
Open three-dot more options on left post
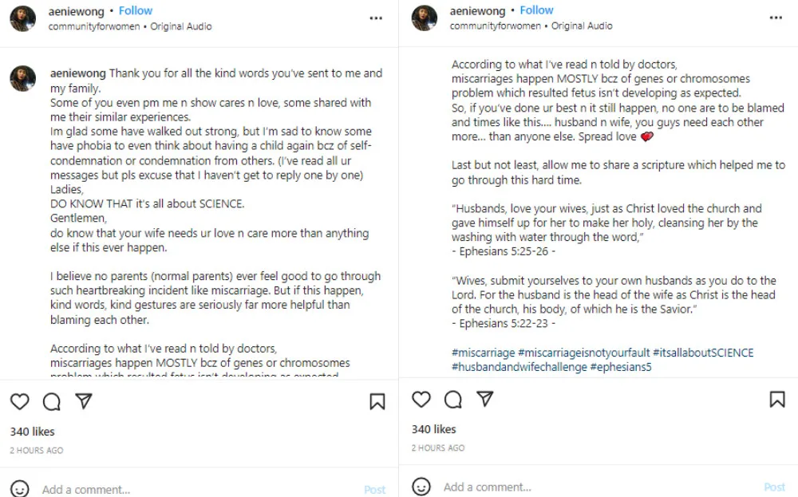coord(376,18)
